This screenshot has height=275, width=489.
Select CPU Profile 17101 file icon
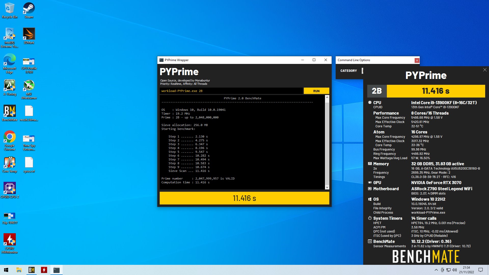pos(29,65)
